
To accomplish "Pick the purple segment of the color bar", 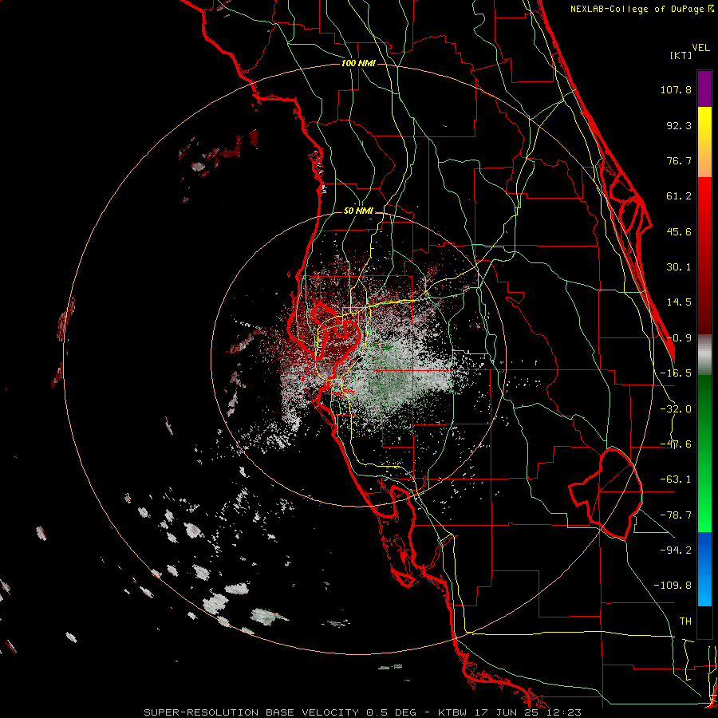I will [x=704, y=89].
